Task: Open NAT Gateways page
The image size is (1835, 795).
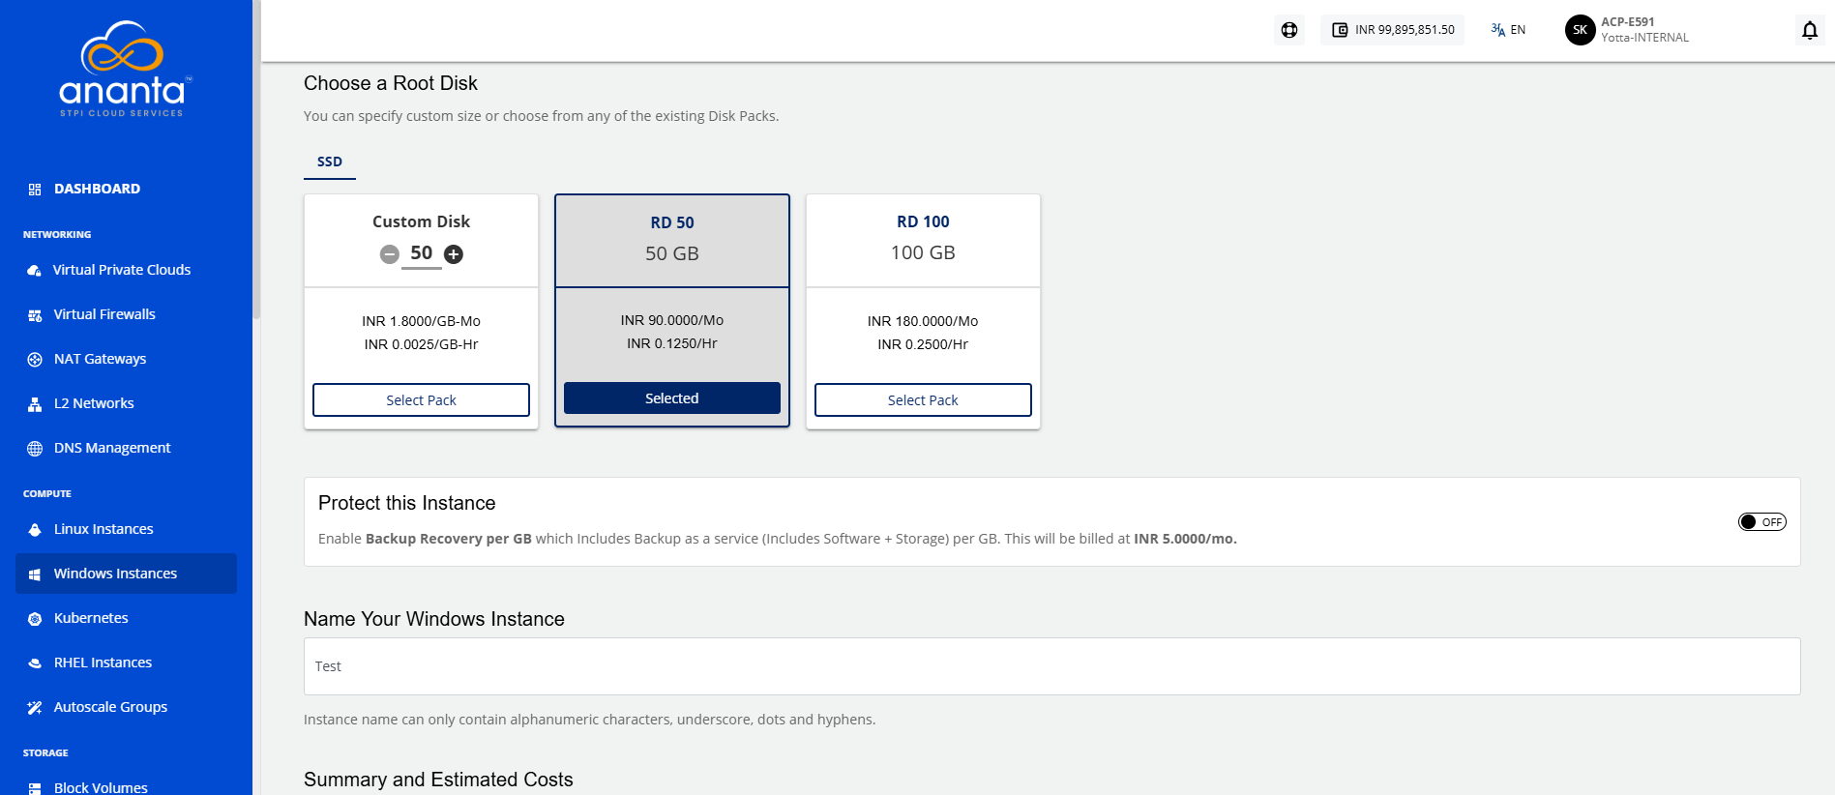Action: coord(100,359)
